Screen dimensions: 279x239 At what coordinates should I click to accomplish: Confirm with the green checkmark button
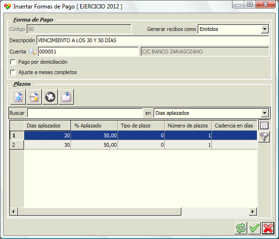255,228
